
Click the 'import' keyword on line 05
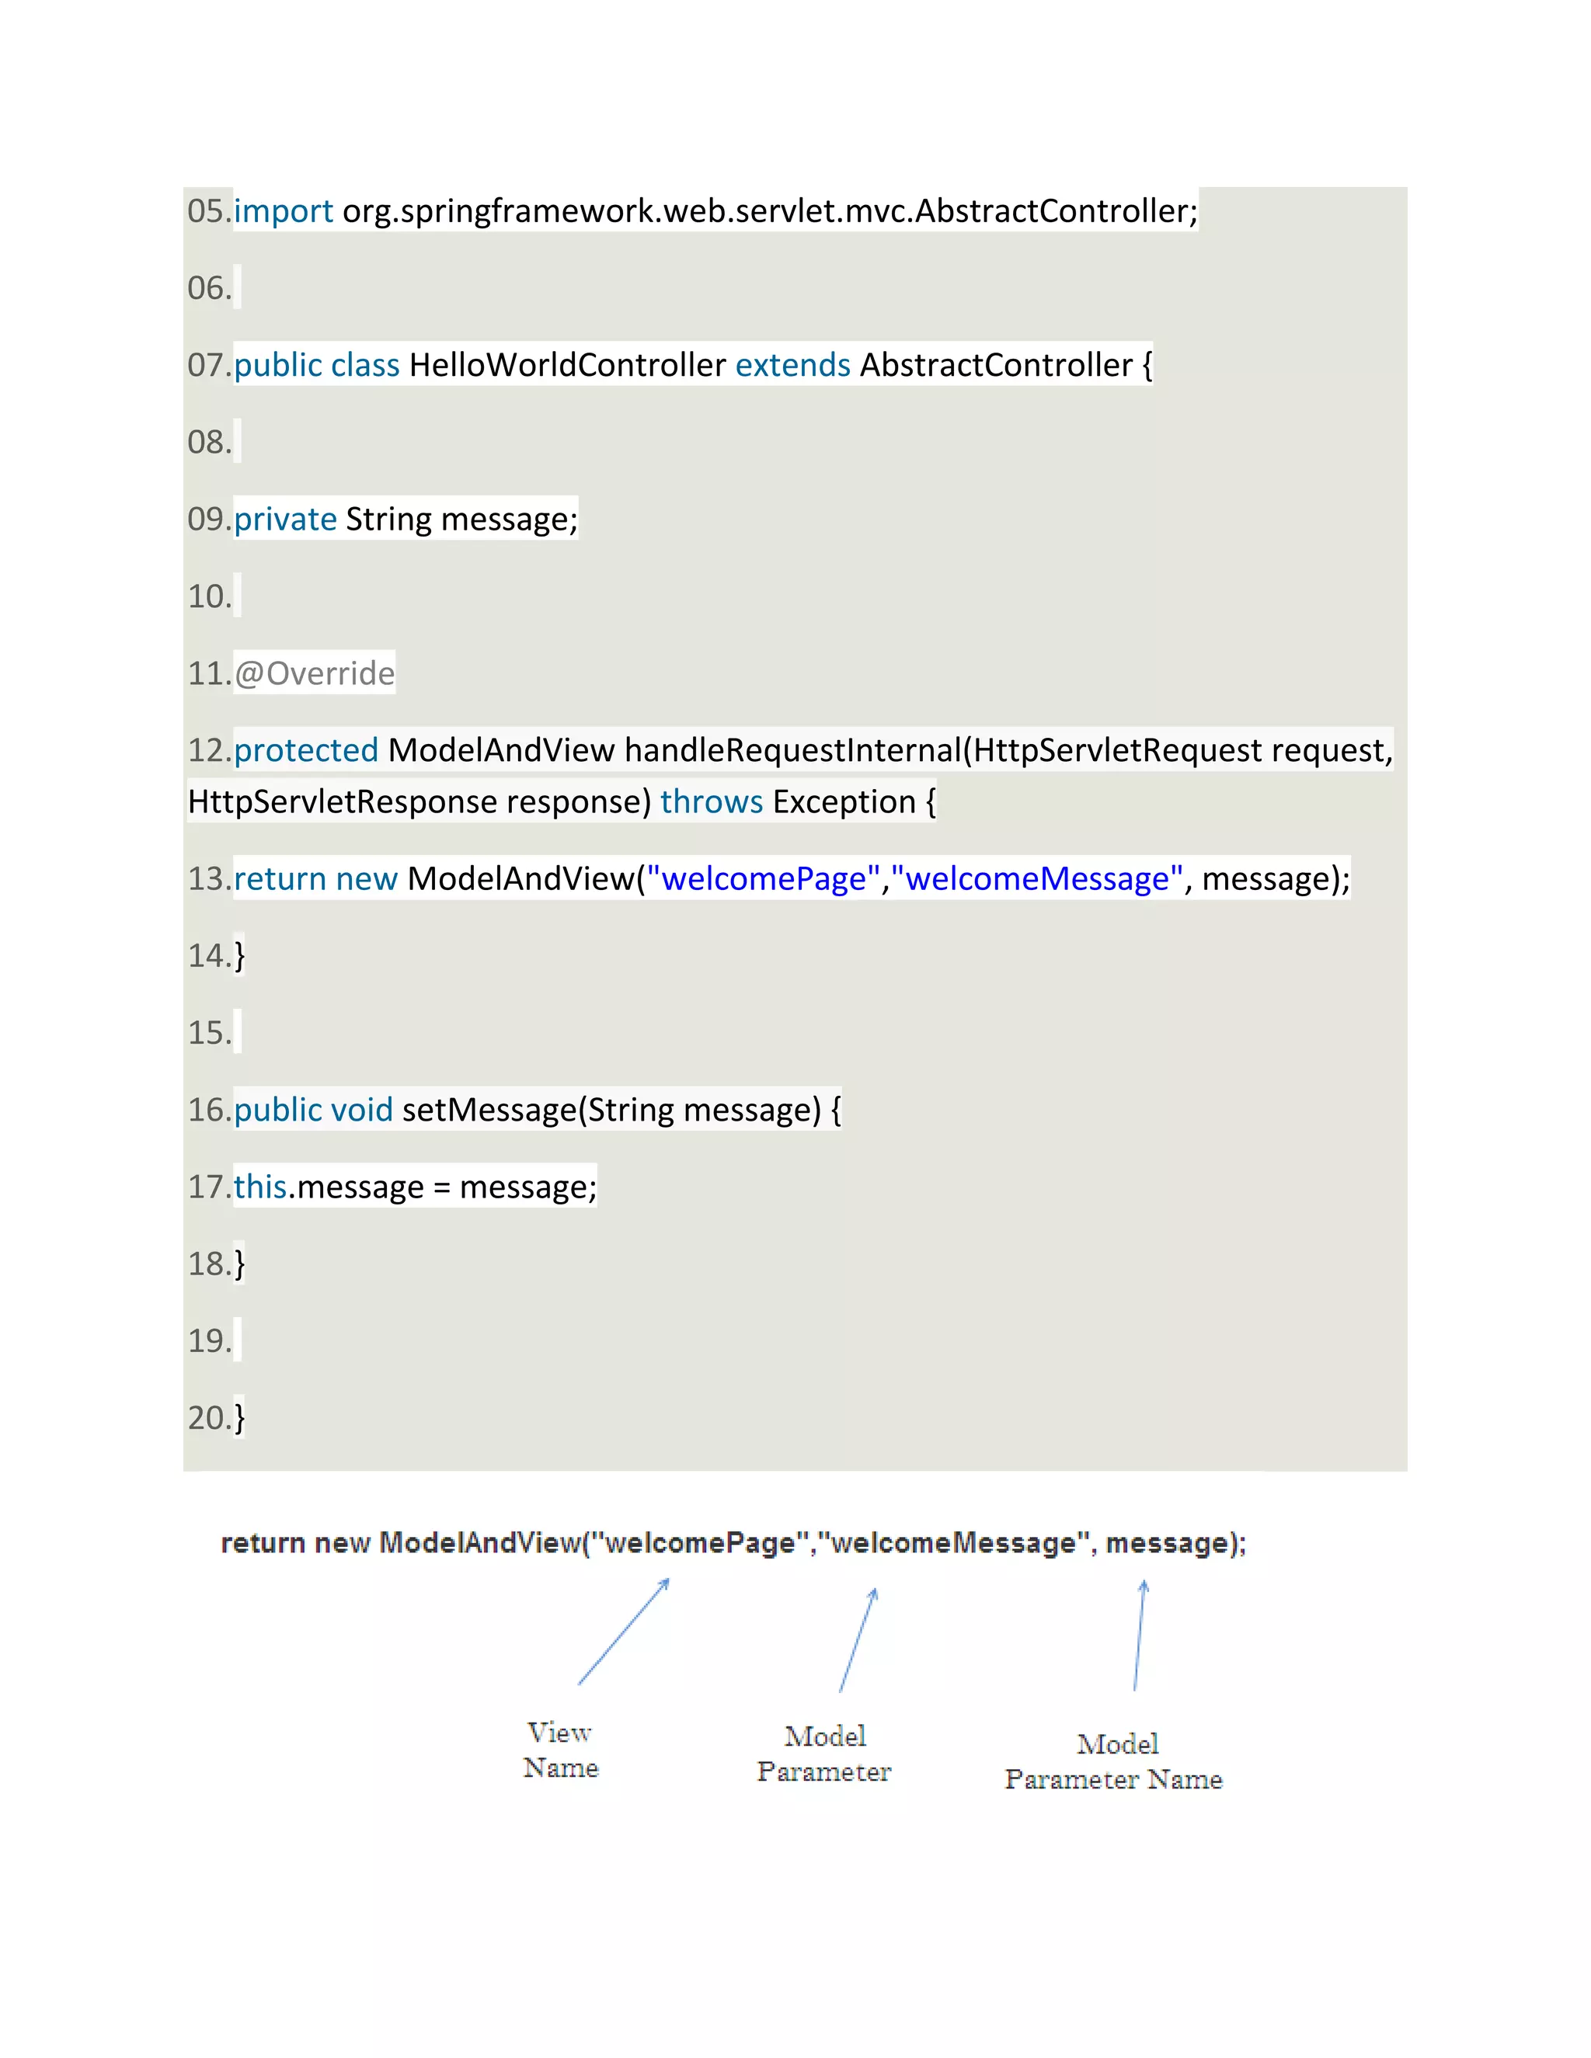[x=283, y=210]
